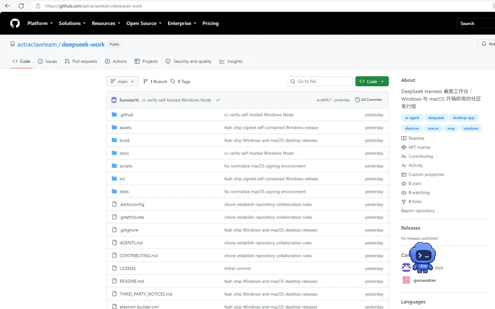Click the .editorconfig file icon

click(x=114, y=204)
